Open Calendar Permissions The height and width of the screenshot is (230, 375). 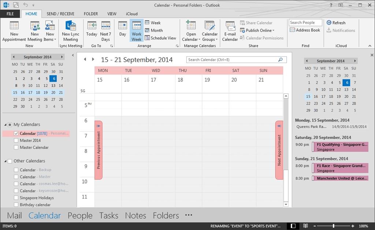261,38
